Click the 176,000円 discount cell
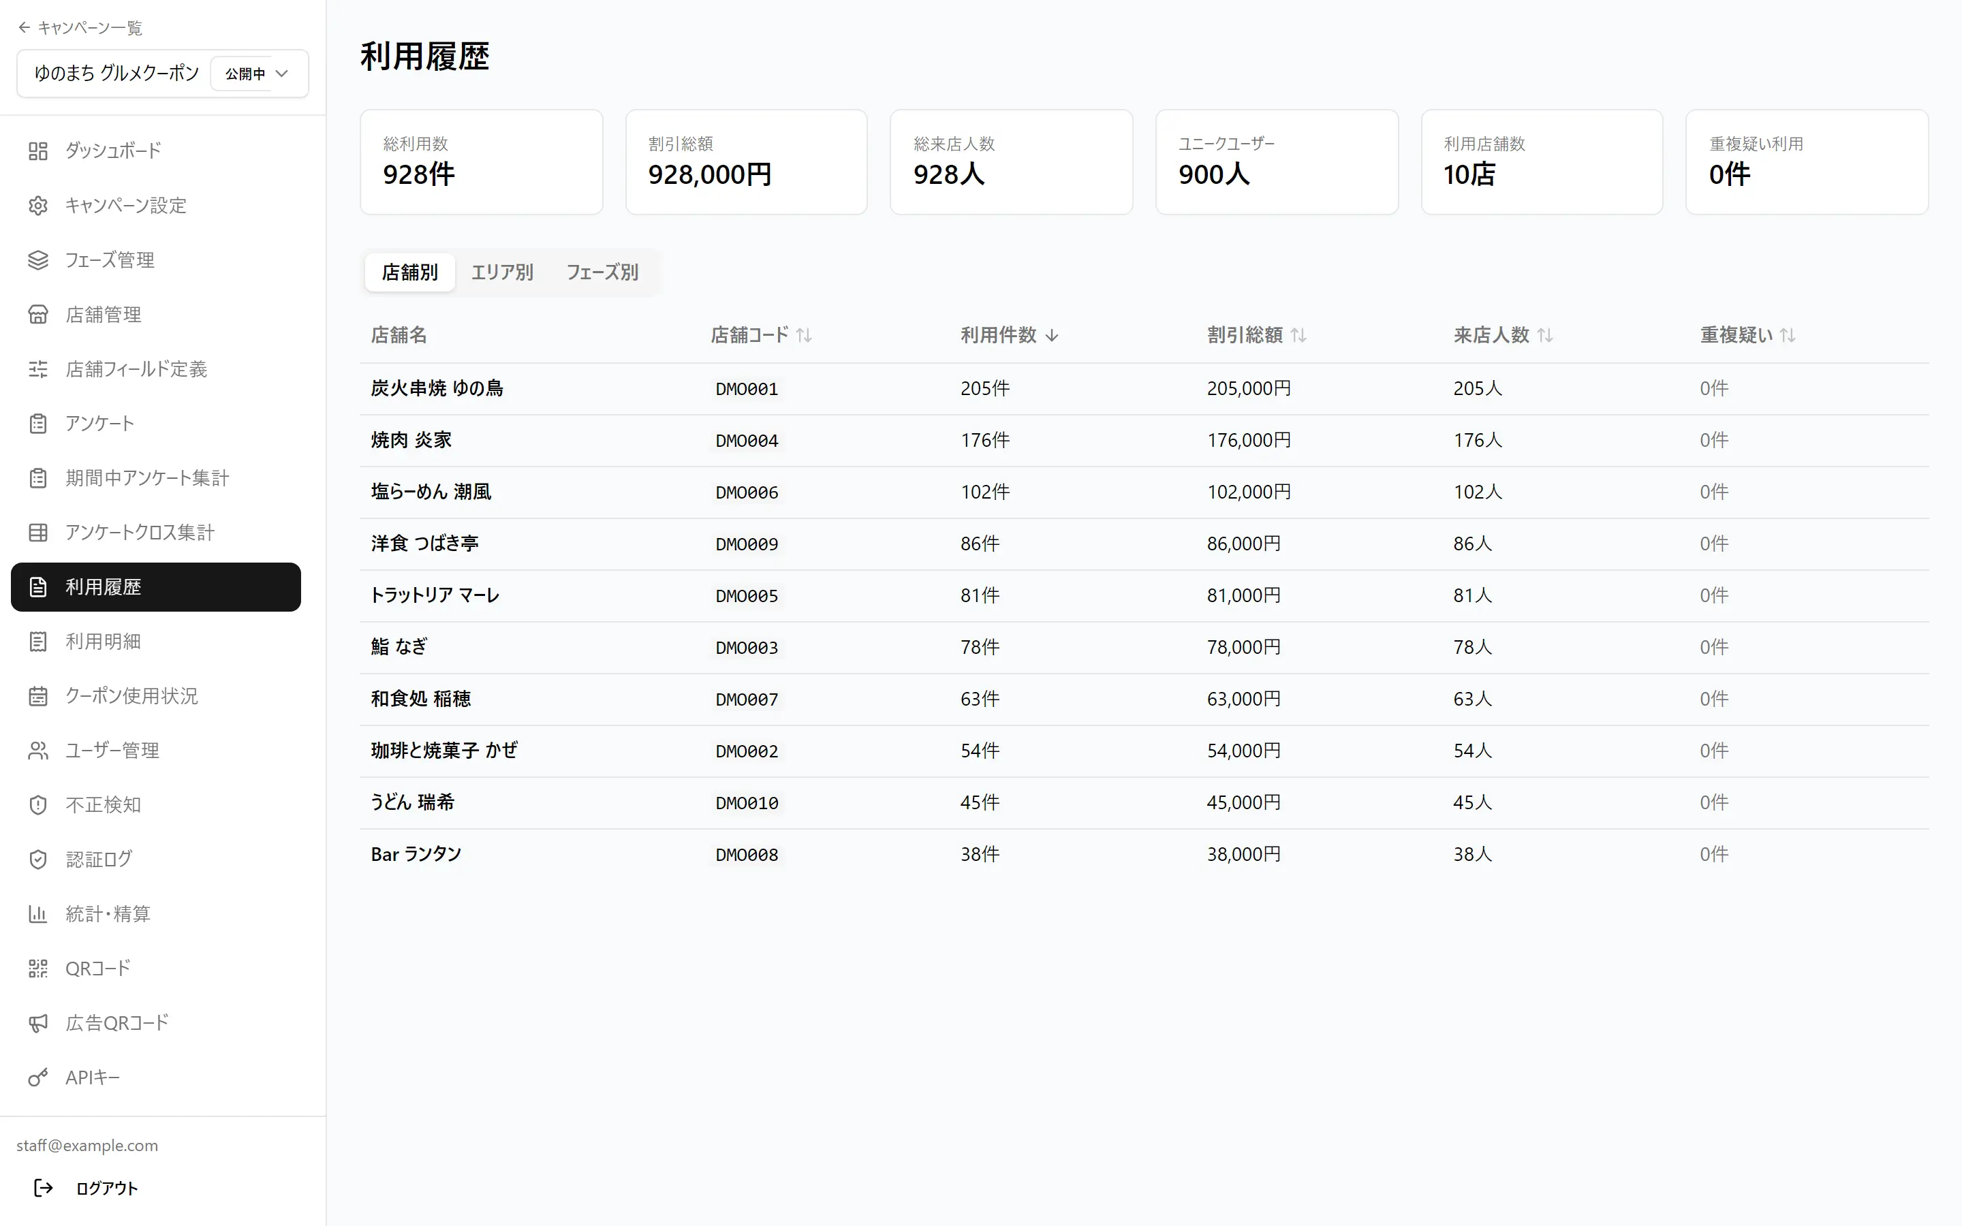The image size is (1962, 1226). click(1249, 440)
